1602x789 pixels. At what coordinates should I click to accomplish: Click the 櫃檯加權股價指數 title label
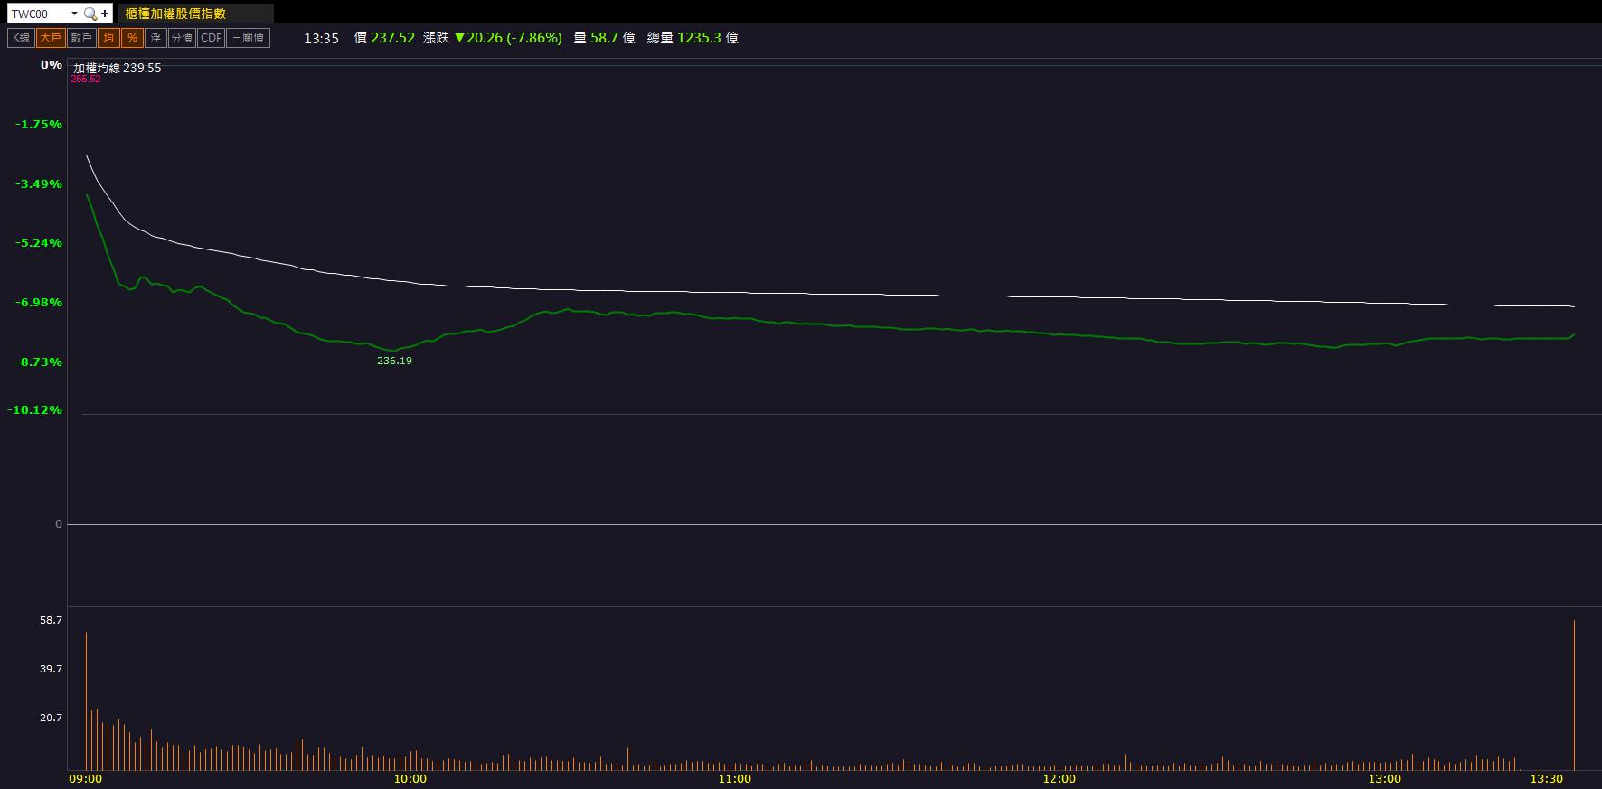tap(176, 14)
